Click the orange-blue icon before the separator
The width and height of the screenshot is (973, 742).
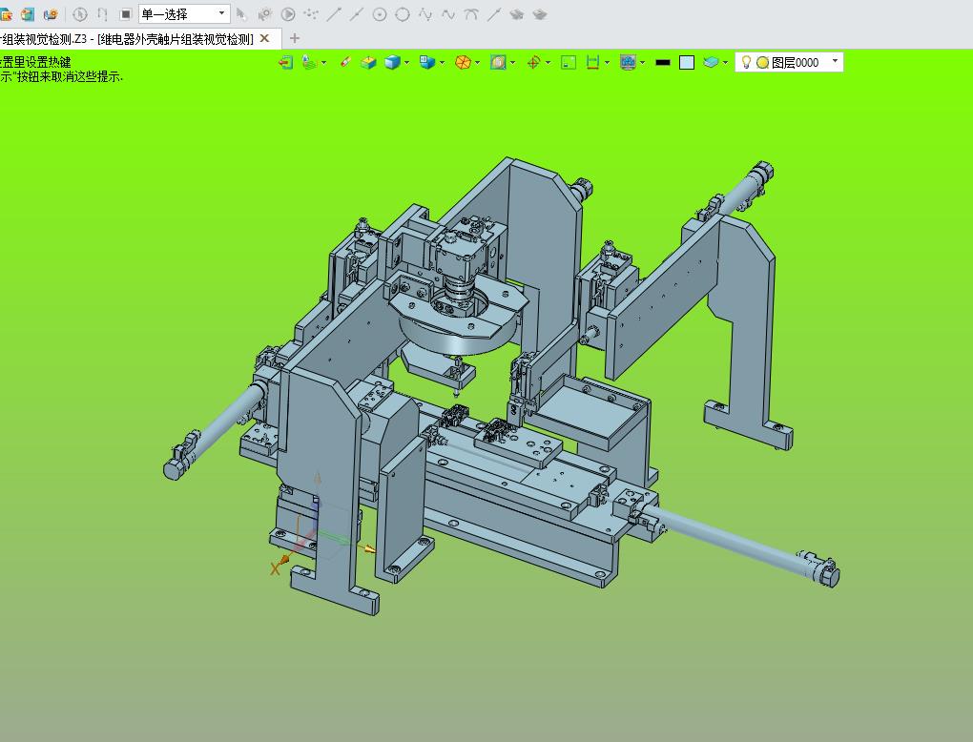coord(51,13)
